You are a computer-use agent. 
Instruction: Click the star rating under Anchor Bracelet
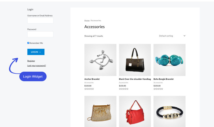tap(89, 89)
